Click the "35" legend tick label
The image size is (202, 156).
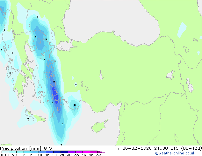[x=76, y=155]
